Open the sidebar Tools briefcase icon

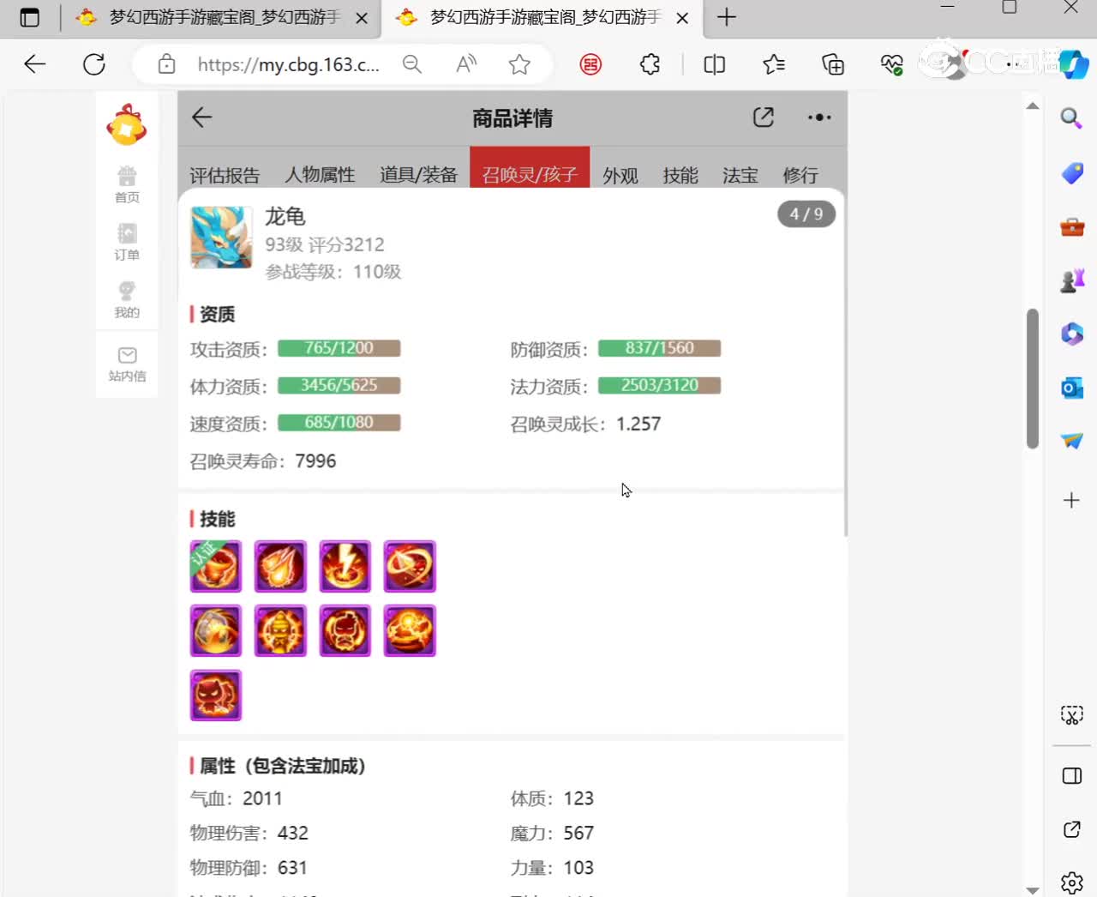[x=1072, y=227]
